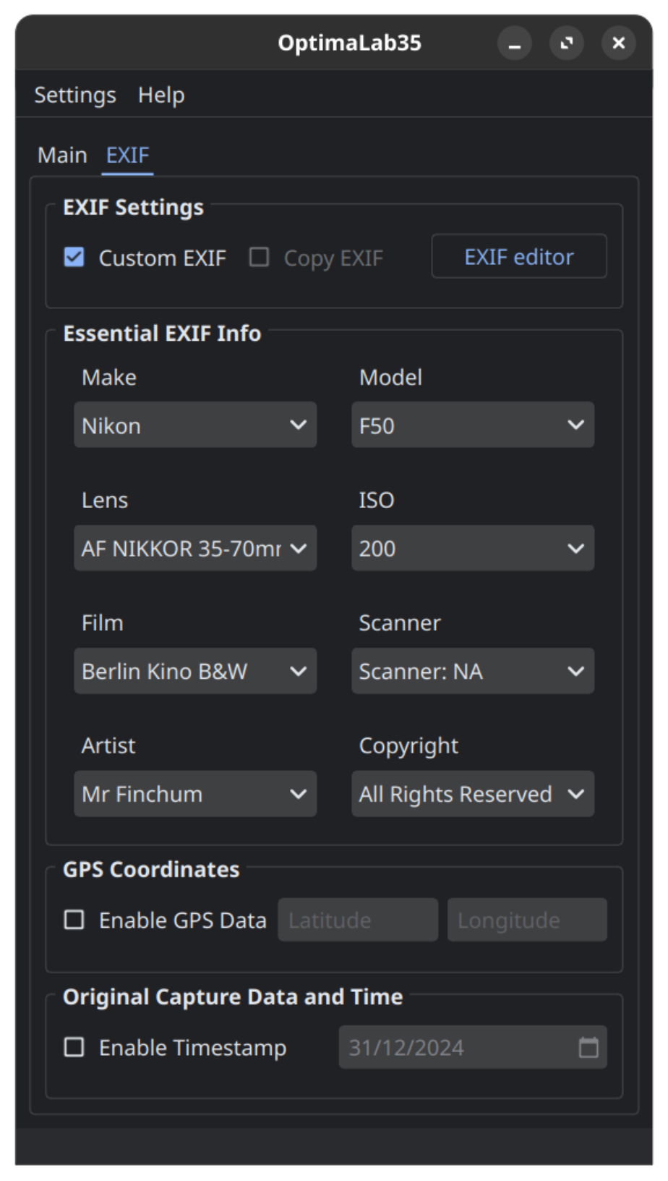This screenshot has height=1181, width=668.
Task: Open the Make dropdown showing Nikon
Action: pos(195,426)
